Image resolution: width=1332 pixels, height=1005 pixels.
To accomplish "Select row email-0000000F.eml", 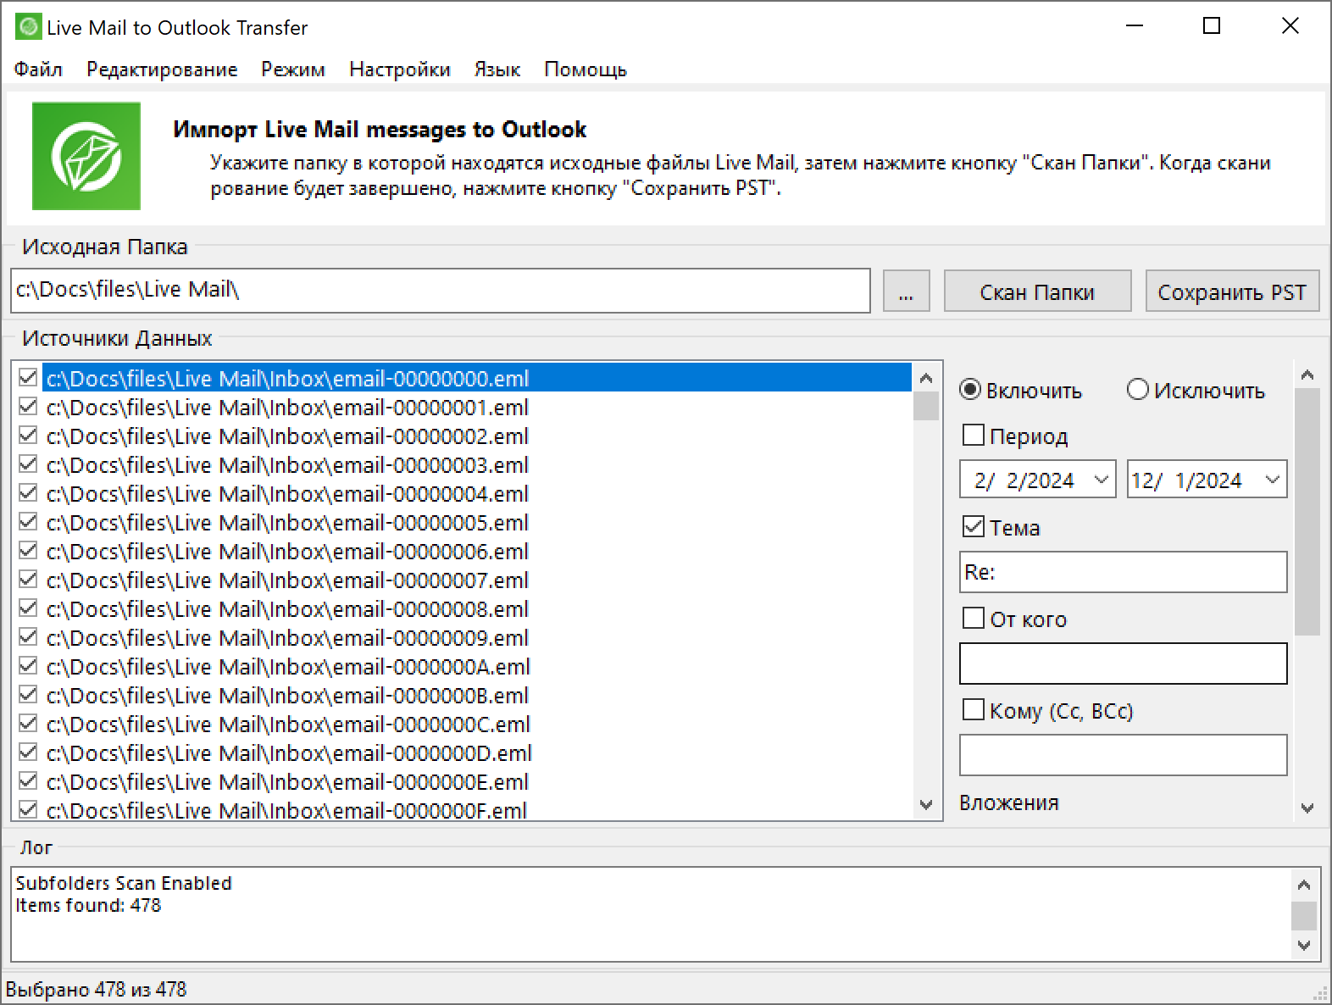I will tap(478, 810).
